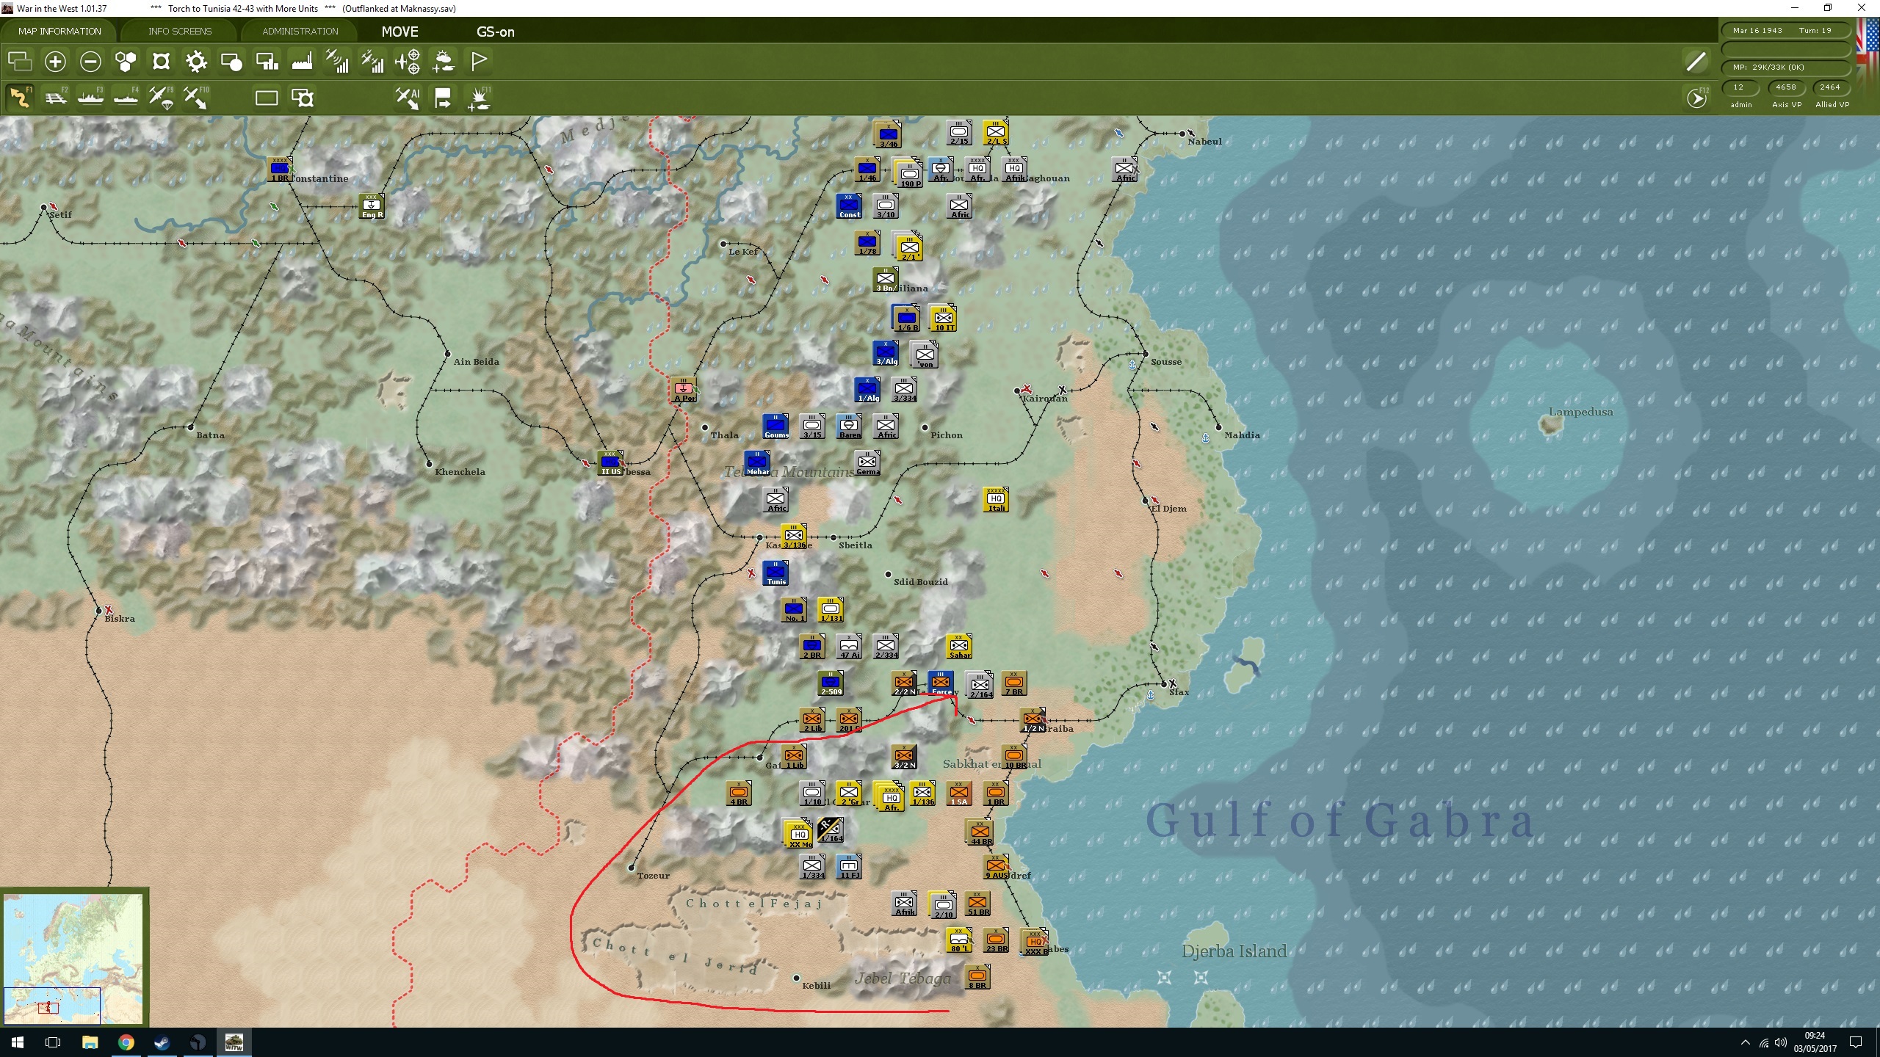Select the 4 BR orange unit counter
Screen dimensions: 1880x1057
(x=739, y=793)
